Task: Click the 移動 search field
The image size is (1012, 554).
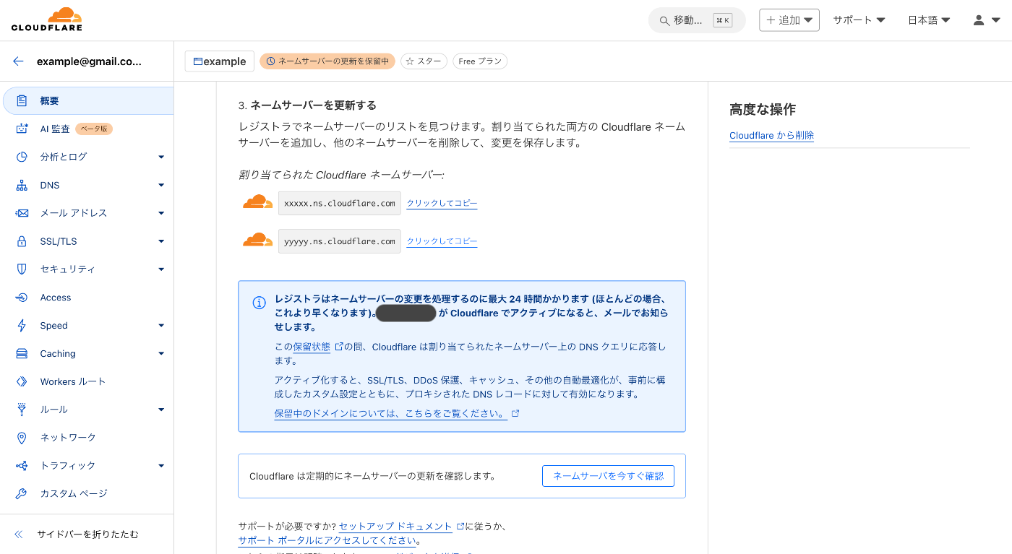Action: click(x=690, y=20)
